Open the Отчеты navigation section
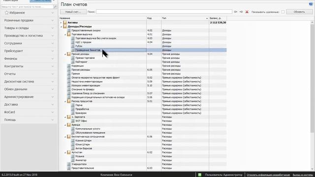Viewport: 315px width, 177px height. click(29, 74)
